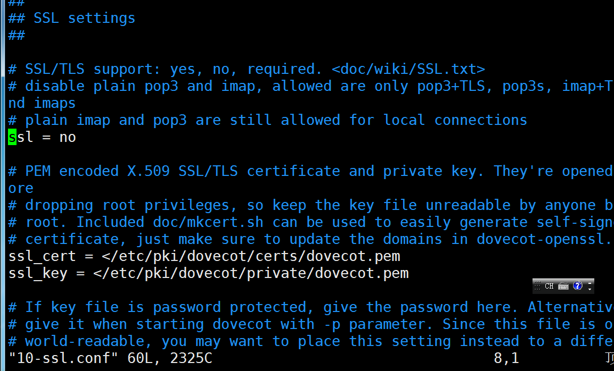
Task: Click the language bar grip handle
Action: (537, 286)
